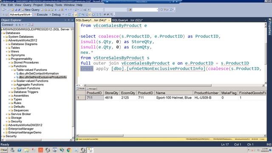Click the Open File folder icon
Screen dimensions: 272x153
point(12,10)
